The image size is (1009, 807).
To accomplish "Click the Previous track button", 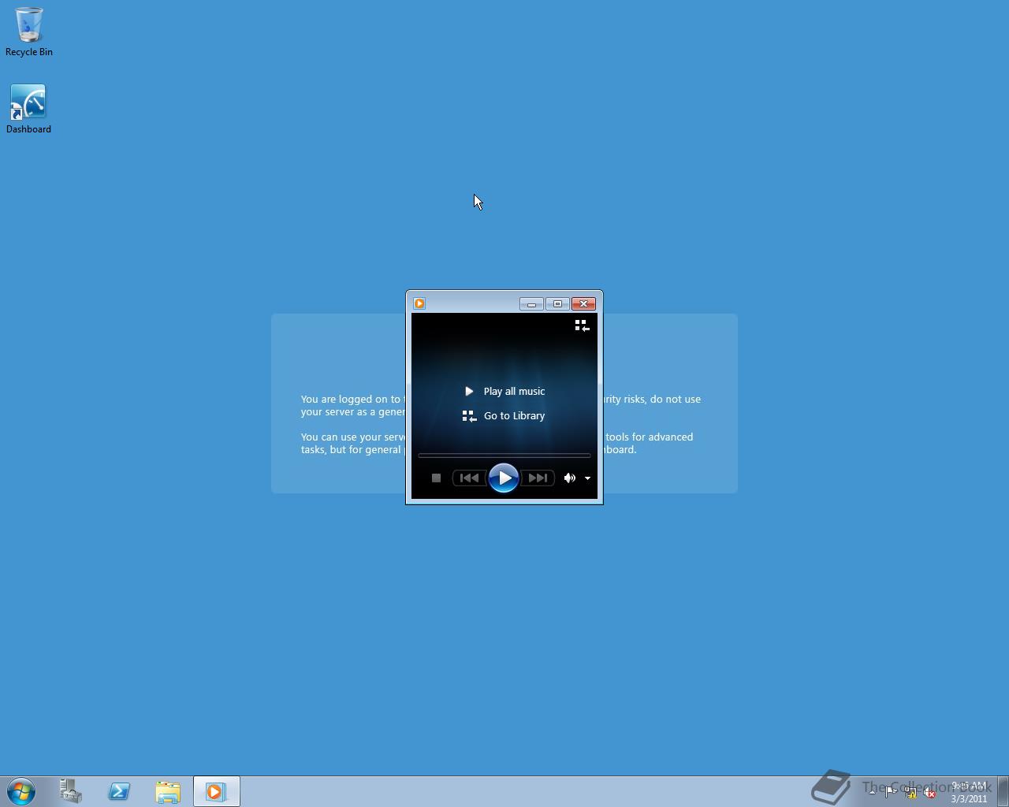I will pyautogui.click(x=469, y=478).
